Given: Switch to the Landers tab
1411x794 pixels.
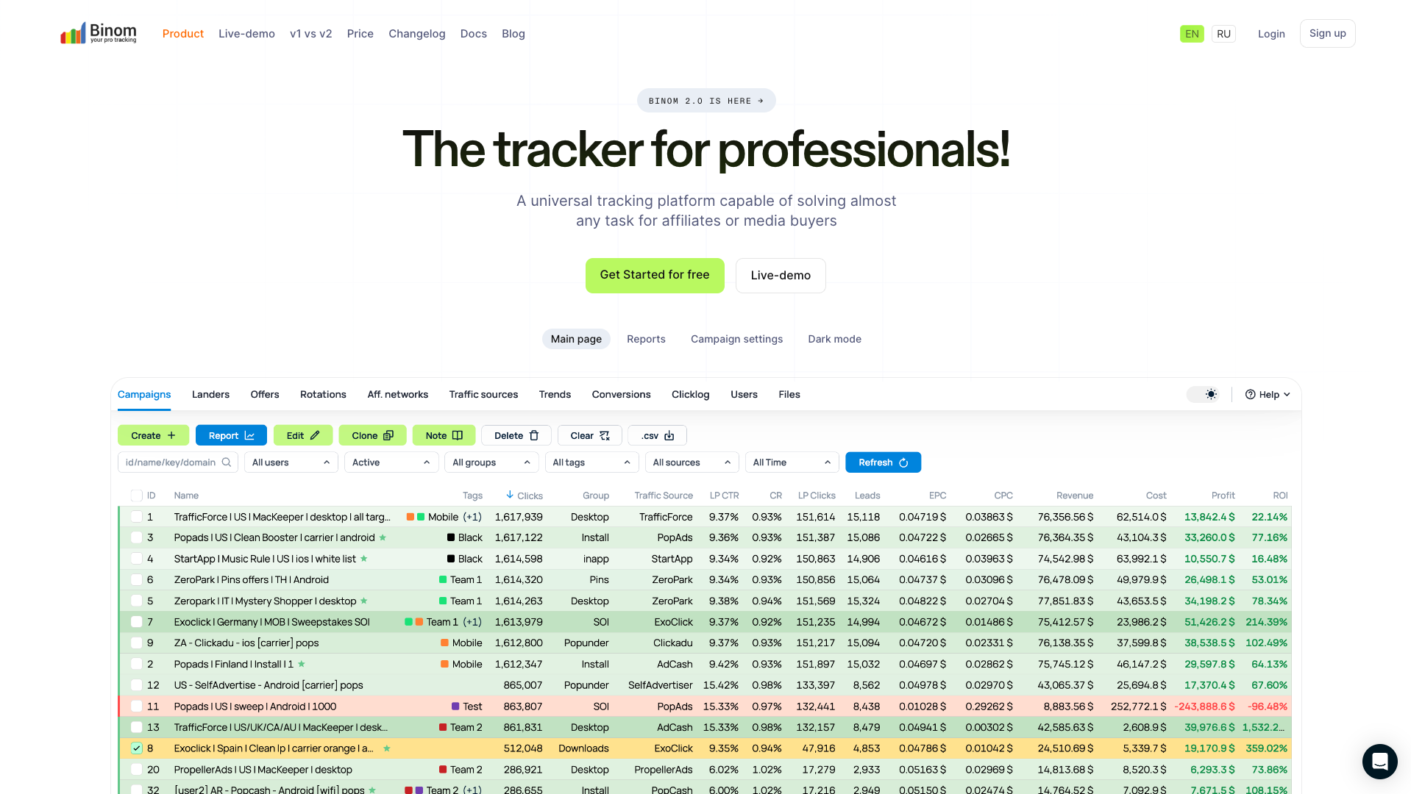Looking at the screenshot, I should (x=210, y=395).
